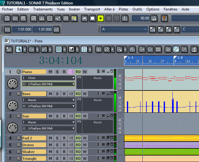Mute the Triangle track
This screenshot has width=199, height=162.
coord(50,159)
